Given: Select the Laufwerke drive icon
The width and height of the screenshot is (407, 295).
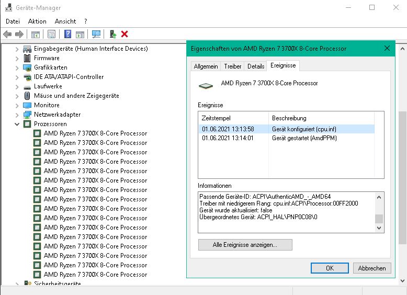Looking at the screenshot, I should (x=27, y=87).
